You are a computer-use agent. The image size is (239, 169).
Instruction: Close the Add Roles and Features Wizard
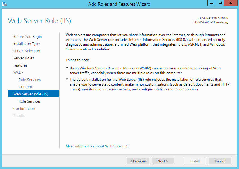[231, 3]
